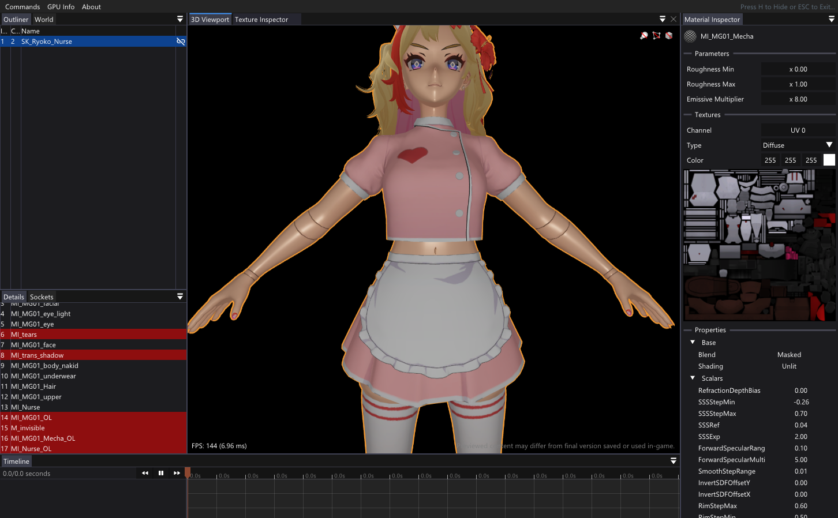The width and height of the screenshot is (838, 518).
Task: Click the MI_MG01_Mecha material sphere icon
Action: coord(690,36)
